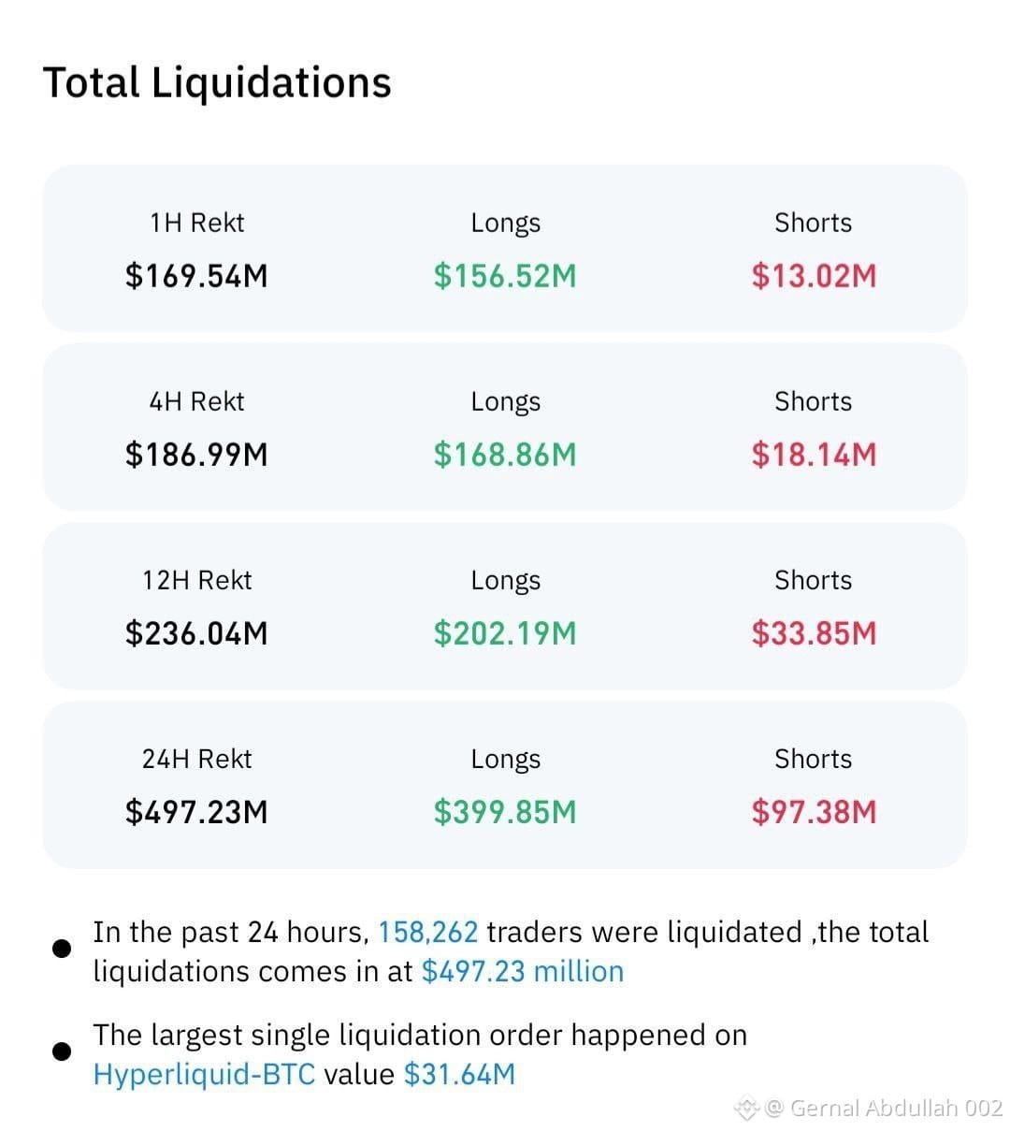Click the $31.64M liquidation value link
This screenshot has height=1131, width=1010.
click(x=459, y=1074)
